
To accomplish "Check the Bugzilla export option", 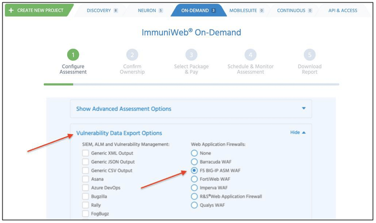I will click(85, 196).
